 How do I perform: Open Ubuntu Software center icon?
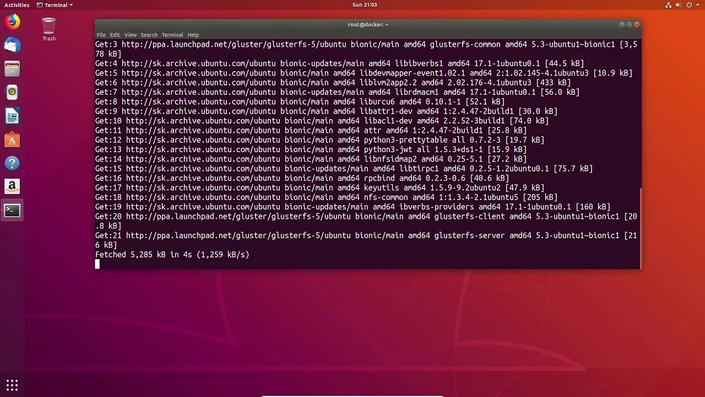[x=12, y=140]
